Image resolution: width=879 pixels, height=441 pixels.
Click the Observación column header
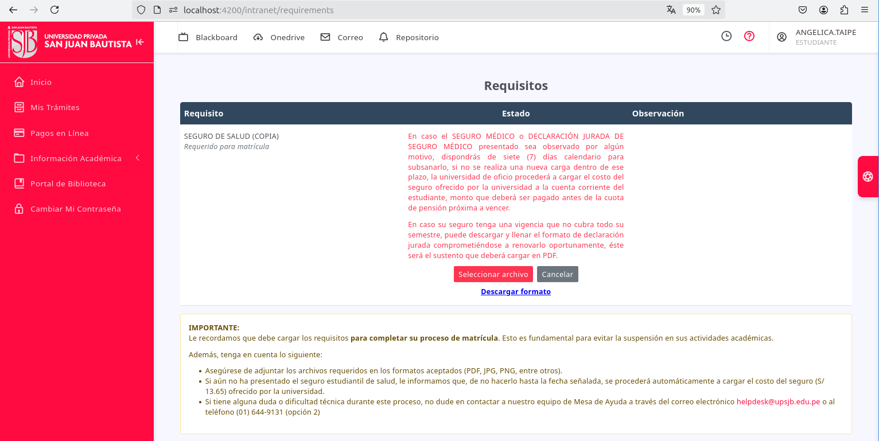pyautogui.click(x=658, y=114)
